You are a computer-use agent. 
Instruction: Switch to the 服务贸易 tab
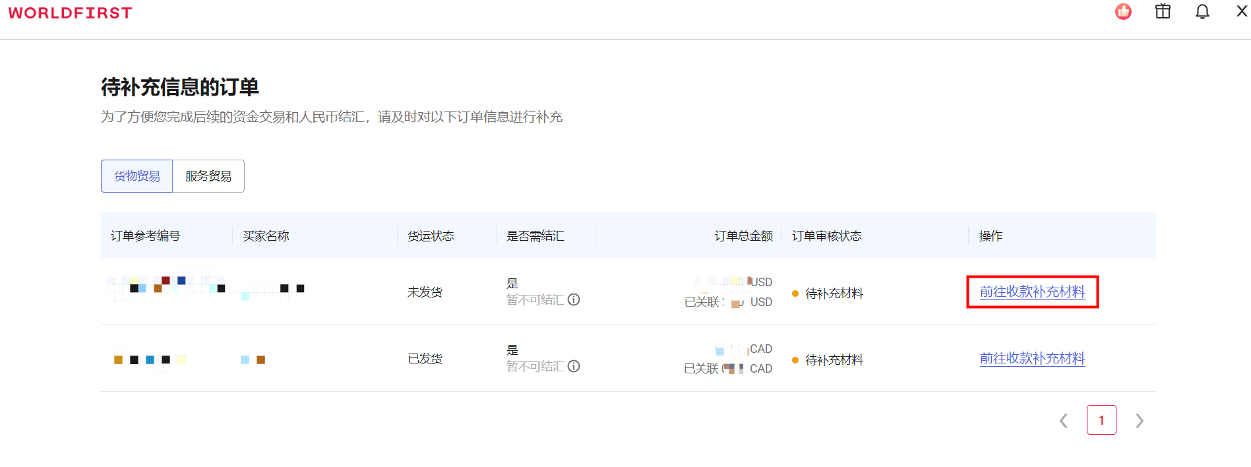(x=208, y=176)
